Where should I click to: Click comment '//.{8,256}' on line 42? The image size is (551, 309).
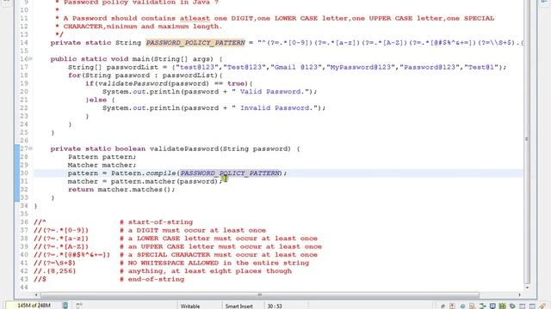tap(55, 271)
